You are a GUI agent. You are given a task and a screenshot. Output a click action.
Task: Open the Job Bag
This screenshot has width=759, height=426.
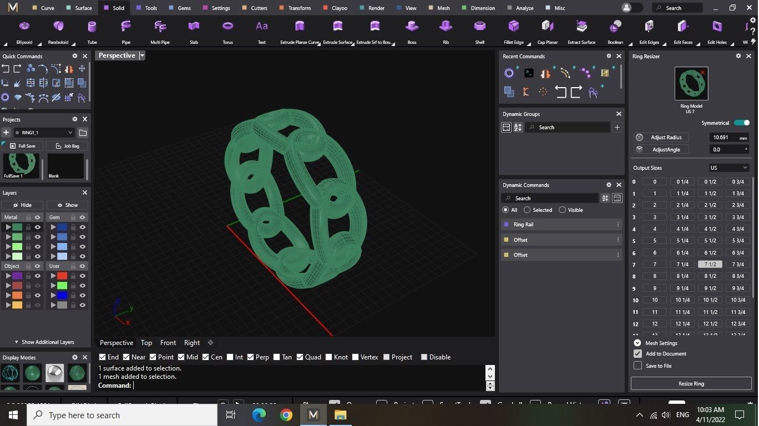point(67,146)
